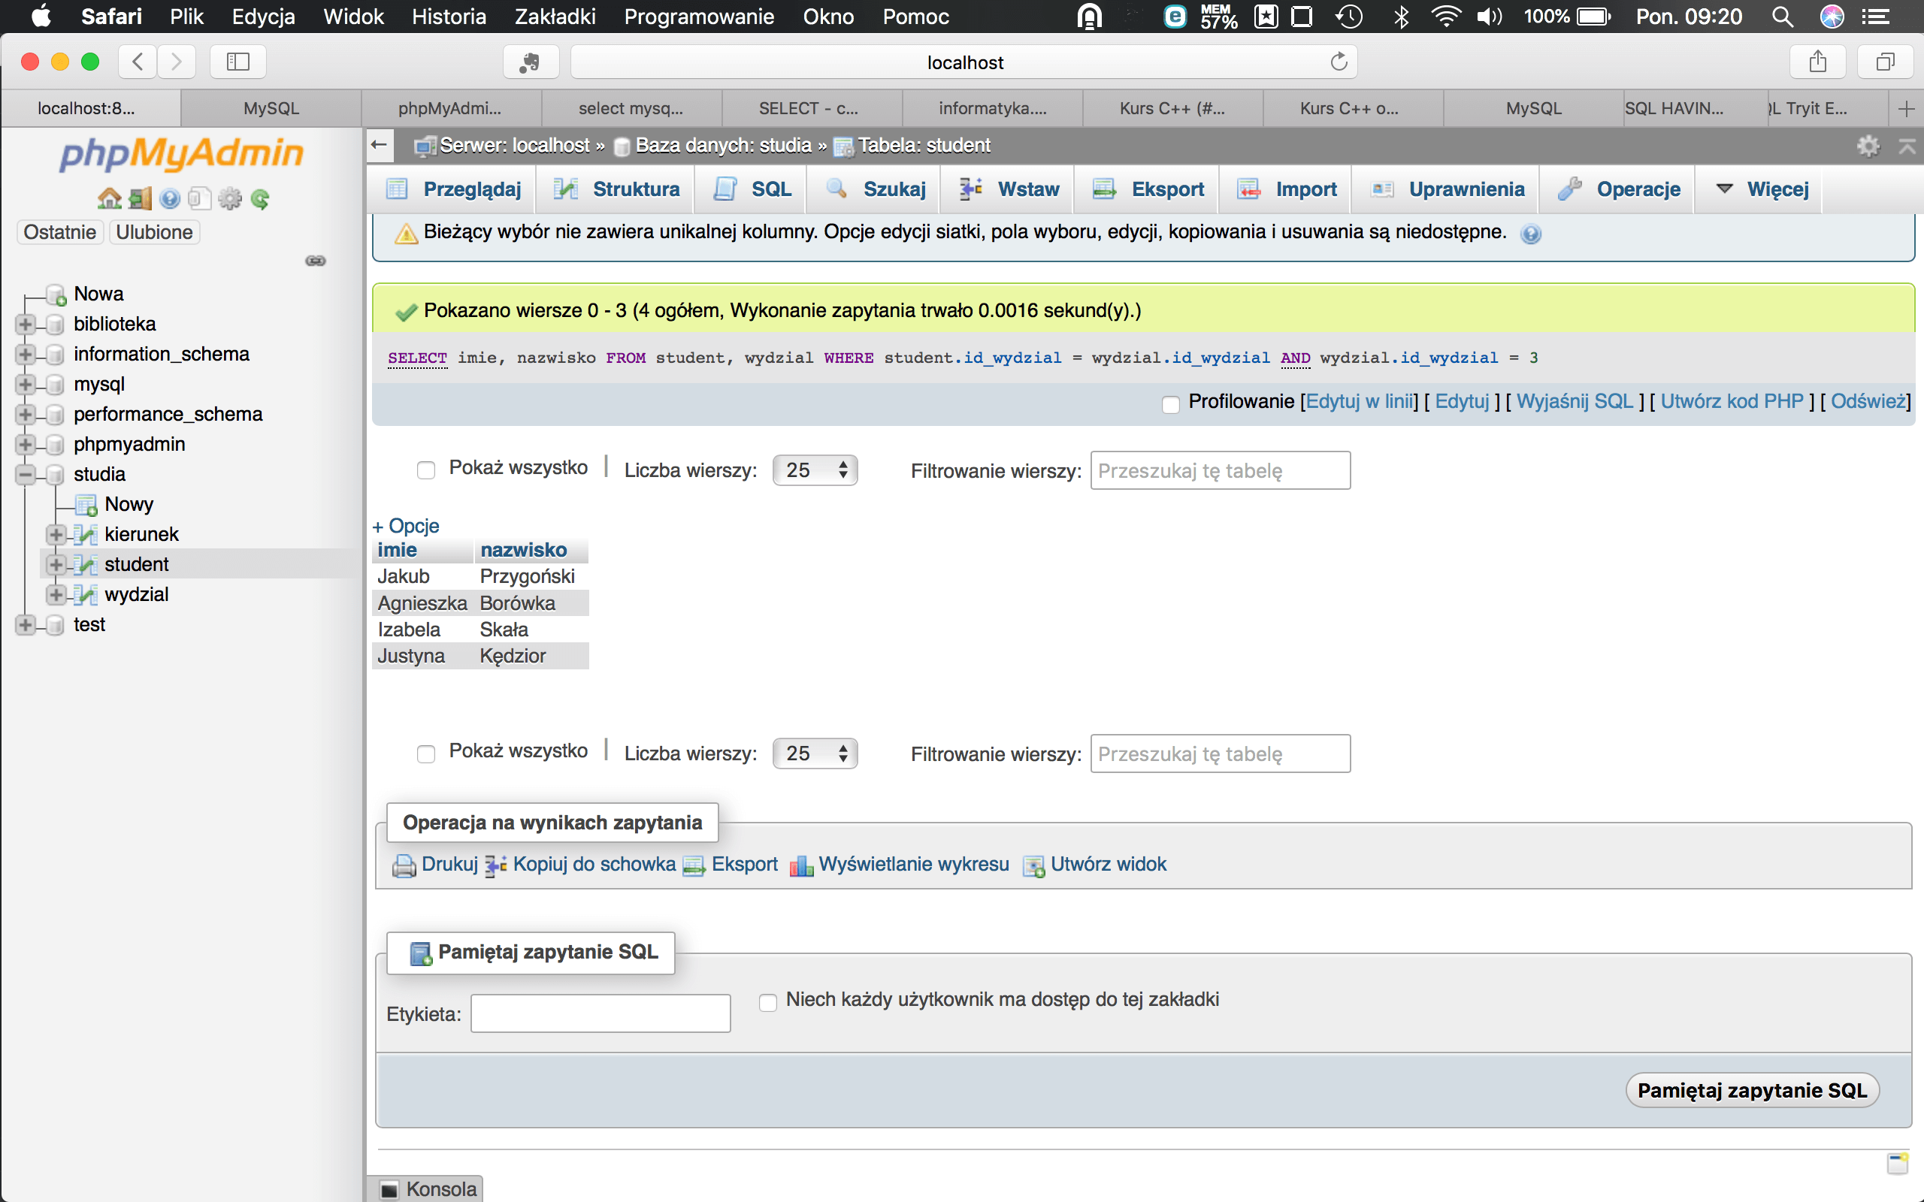
Task: Sort by the nazwisko column header
Action: tap(523, 550)
